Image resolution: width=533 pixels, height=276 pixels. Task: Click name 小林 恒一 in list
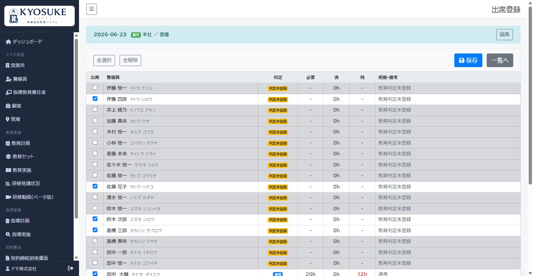point(117,143)
